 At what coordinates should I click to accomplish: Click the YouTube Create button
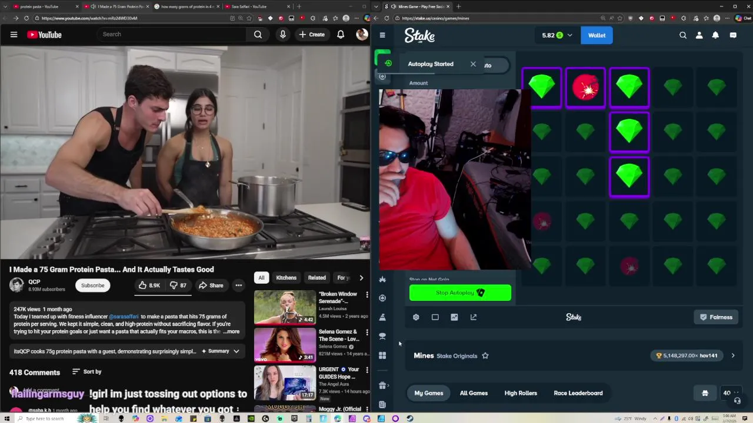[x=312, y=35]
